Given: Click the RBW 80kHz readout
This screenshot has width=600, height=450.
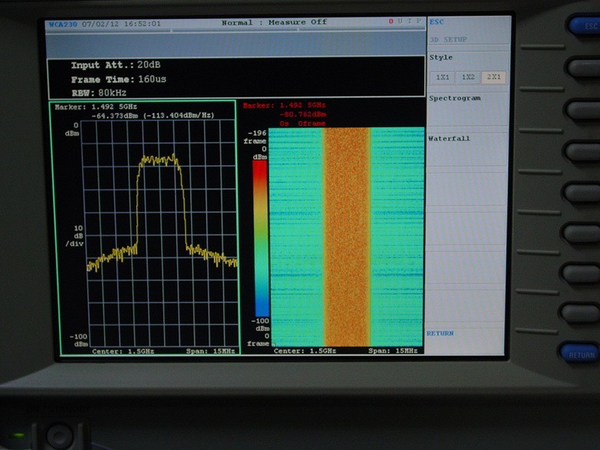Looking at the screenshot, I should [101, 94].
